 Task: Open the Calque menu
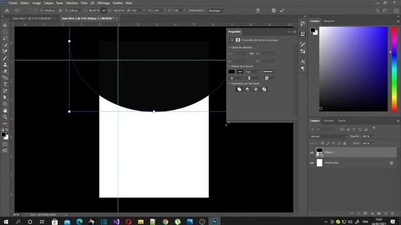48,3
